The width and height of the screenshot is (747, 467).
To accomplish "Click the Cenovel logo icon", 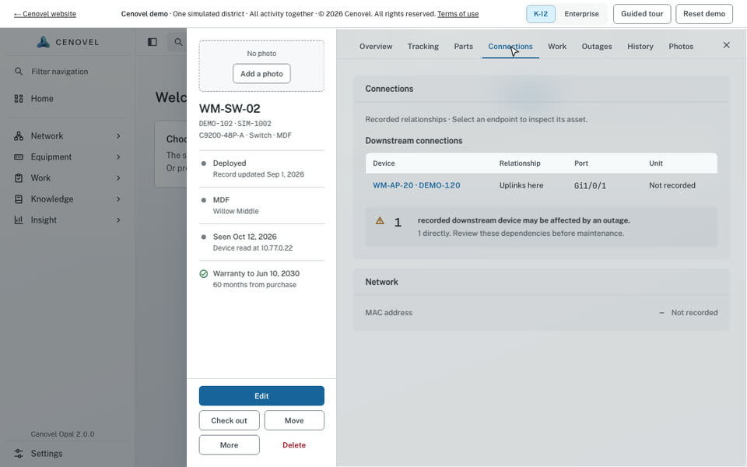I will pos(44,42).
